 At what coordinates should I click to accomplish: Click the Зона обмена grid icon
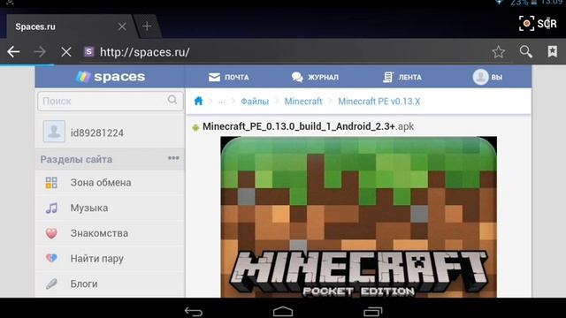point(51,183)
